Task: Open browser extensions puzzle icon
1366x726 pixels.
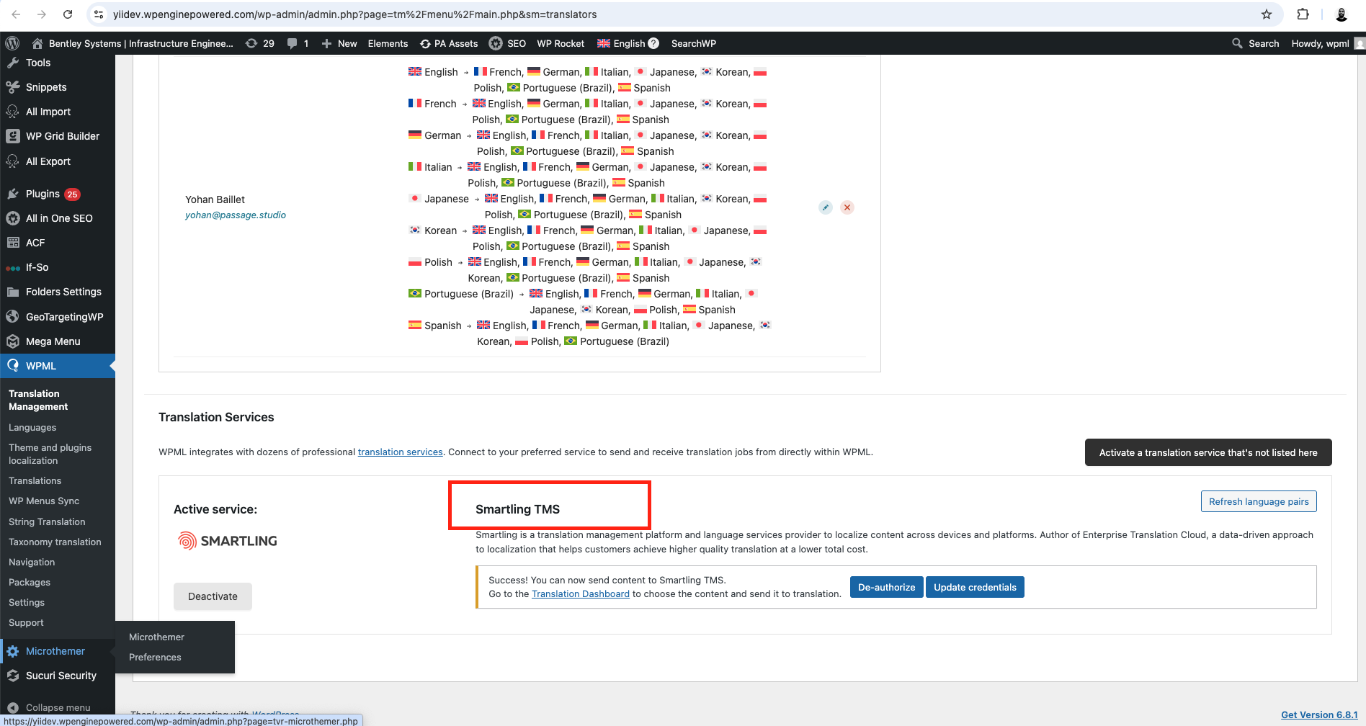Action: pos(1303,14)
